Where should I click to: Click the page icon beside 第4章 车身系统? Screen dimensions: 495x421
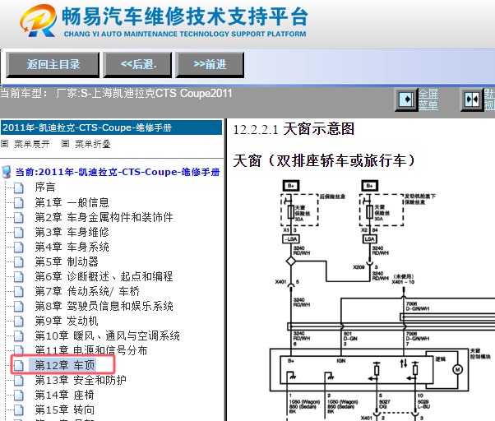[19, 247]
